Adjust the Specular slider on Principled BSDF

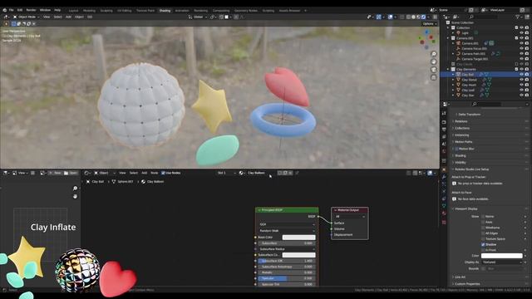tap(287, 278)
